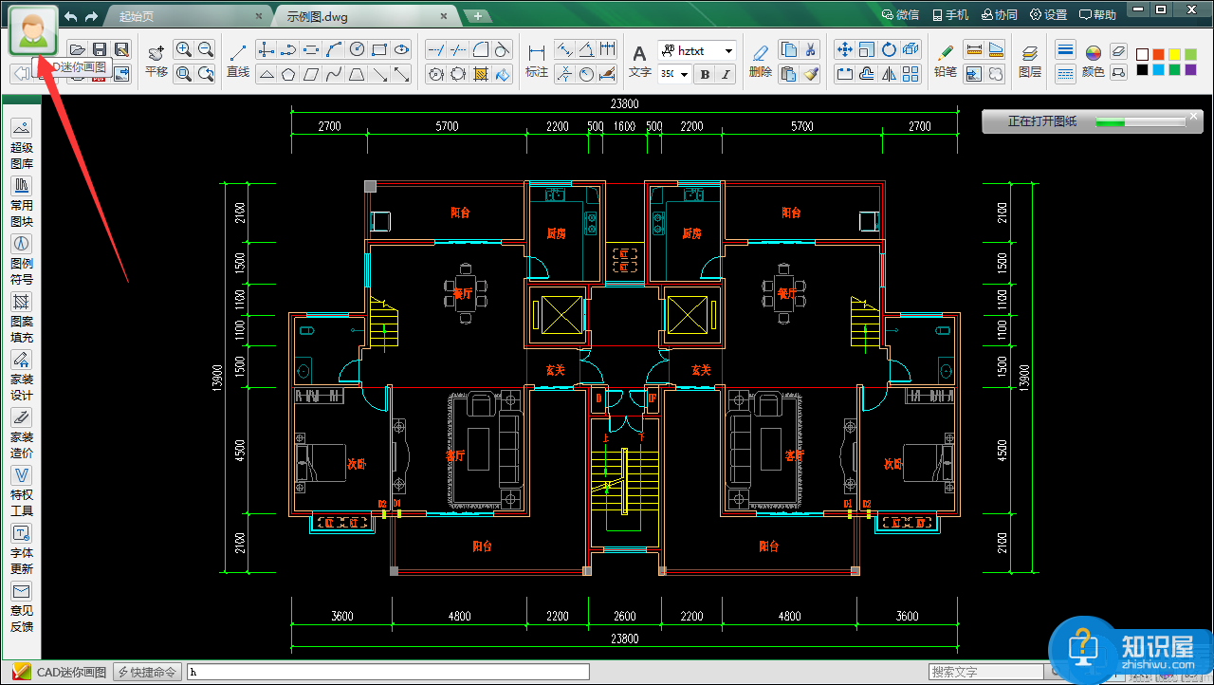Click the zoom out magnifier
This screenshot has width=1214, height=685.
click(x=205, y=49)
